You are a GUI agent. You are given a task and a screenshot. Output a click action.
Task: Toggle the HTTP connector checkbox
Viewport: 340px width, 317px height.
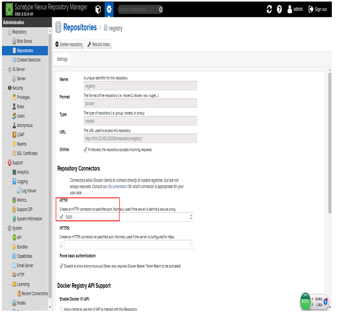coord(62,217)
